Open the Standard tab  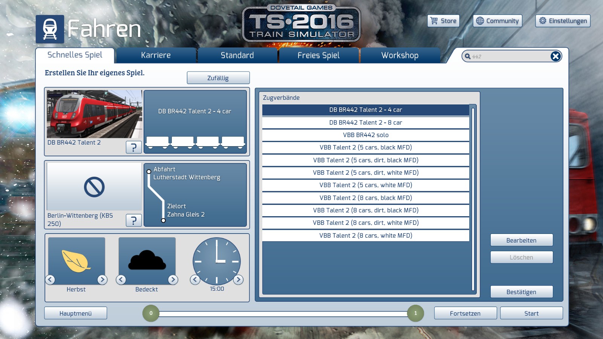tap(237, 55)
